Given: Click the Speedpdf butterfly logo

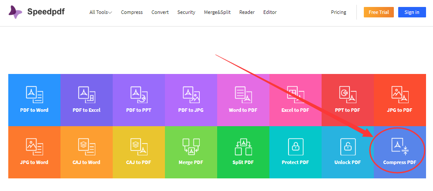Looking at the screenshot, I should coord(16,12).
